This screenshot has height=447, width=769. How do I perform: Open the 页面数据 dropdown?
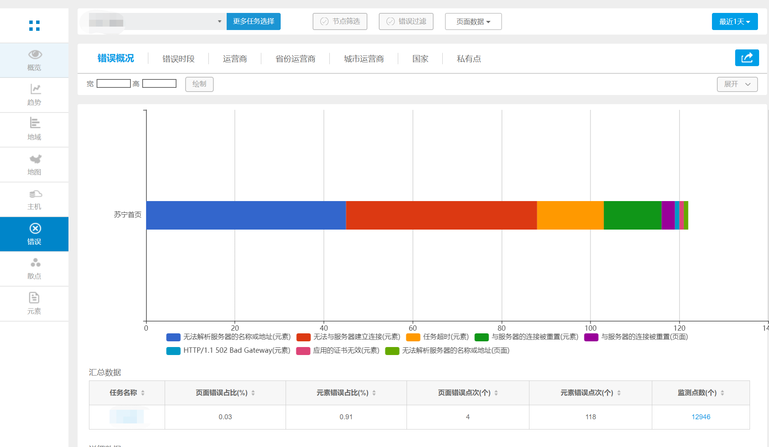click(473, 22)
